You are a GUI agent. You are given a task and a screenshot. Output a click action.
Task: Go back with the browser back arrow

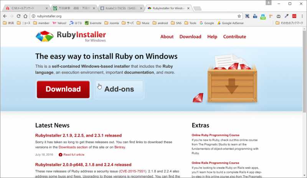pos(5,16)
